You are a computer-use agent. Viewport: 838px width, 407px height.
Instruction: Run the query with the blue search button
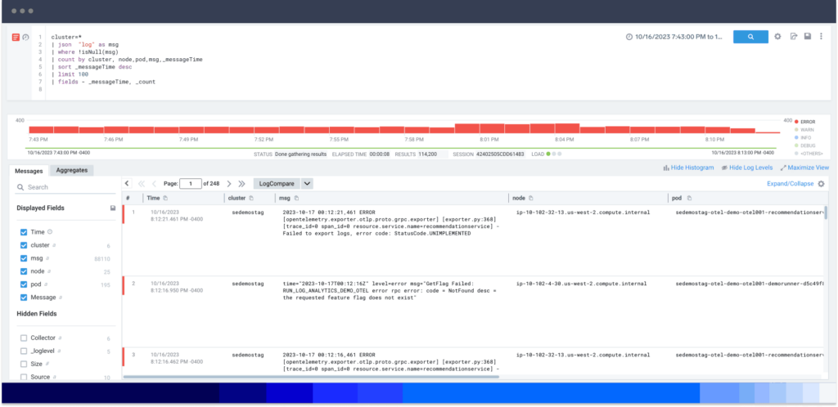pos(750,37)
